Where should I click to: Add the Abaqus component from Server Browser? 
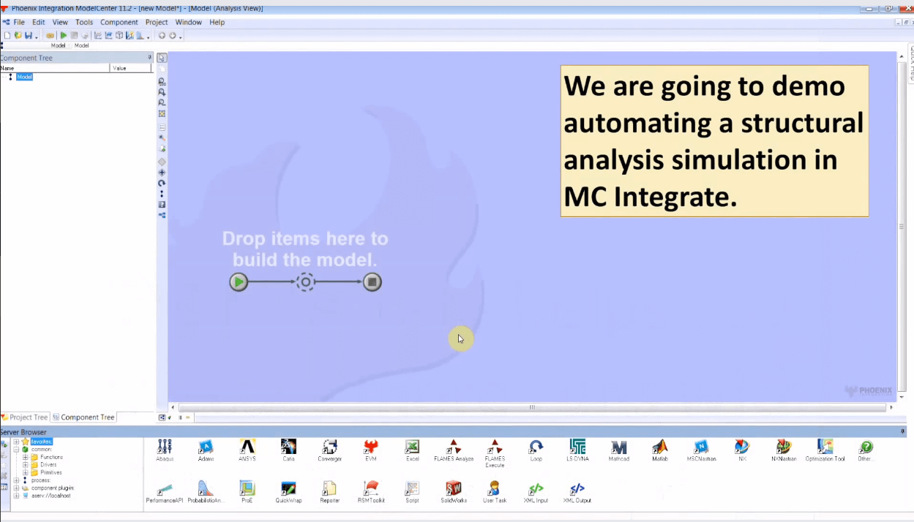click(165, 446)
